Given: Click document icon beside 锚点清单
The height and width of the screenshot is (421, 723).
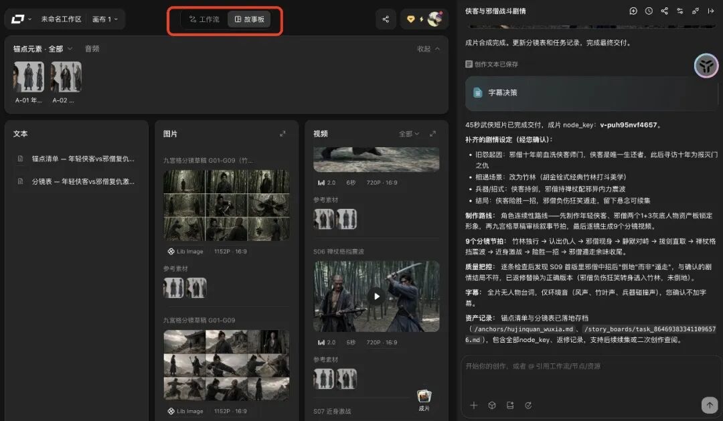Looking at the screenshot, I should tap(20, 159).
